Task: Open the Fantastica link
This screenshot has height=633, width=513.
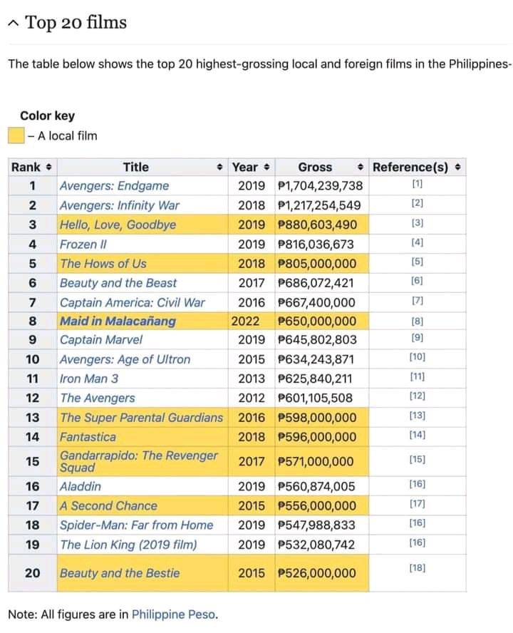Action: 88,437
